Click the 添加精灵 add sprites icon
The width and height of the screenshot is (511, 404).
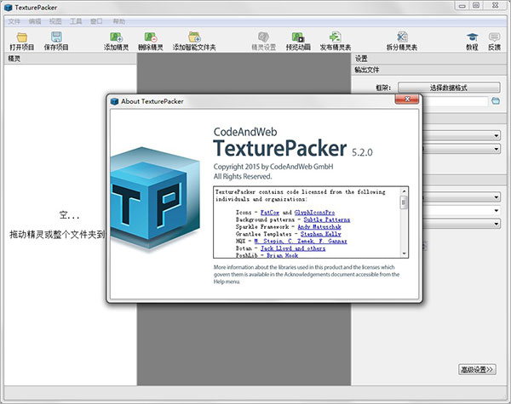click(x=116, y=37)
